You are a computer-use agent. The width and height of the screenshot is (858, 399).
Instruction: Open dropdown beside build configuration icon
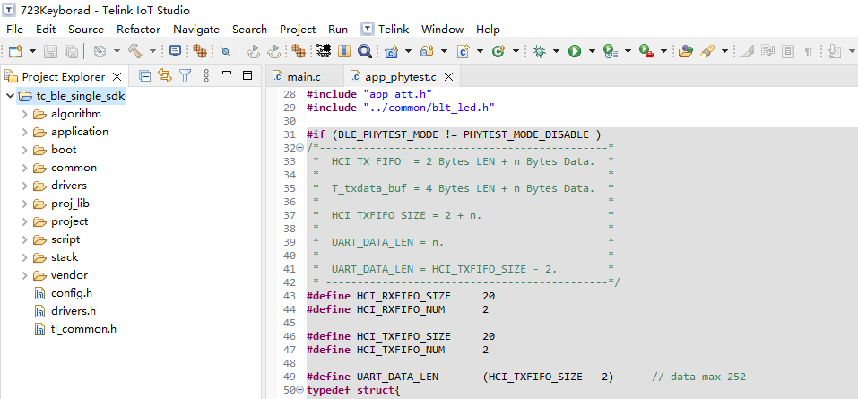tap(117, 51)
